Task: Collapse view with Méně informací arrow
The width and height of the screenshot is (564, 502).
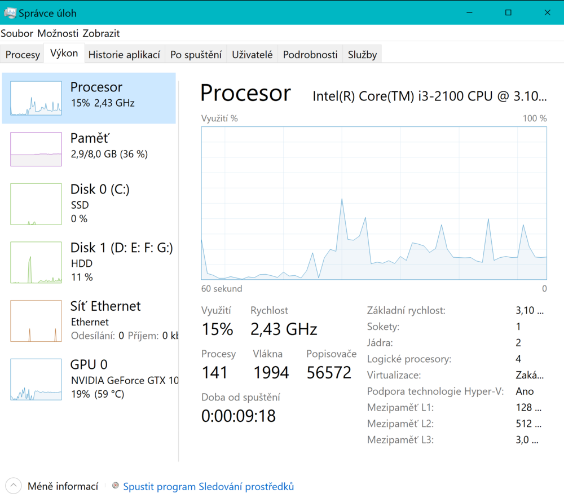Action: click(14, 486)
